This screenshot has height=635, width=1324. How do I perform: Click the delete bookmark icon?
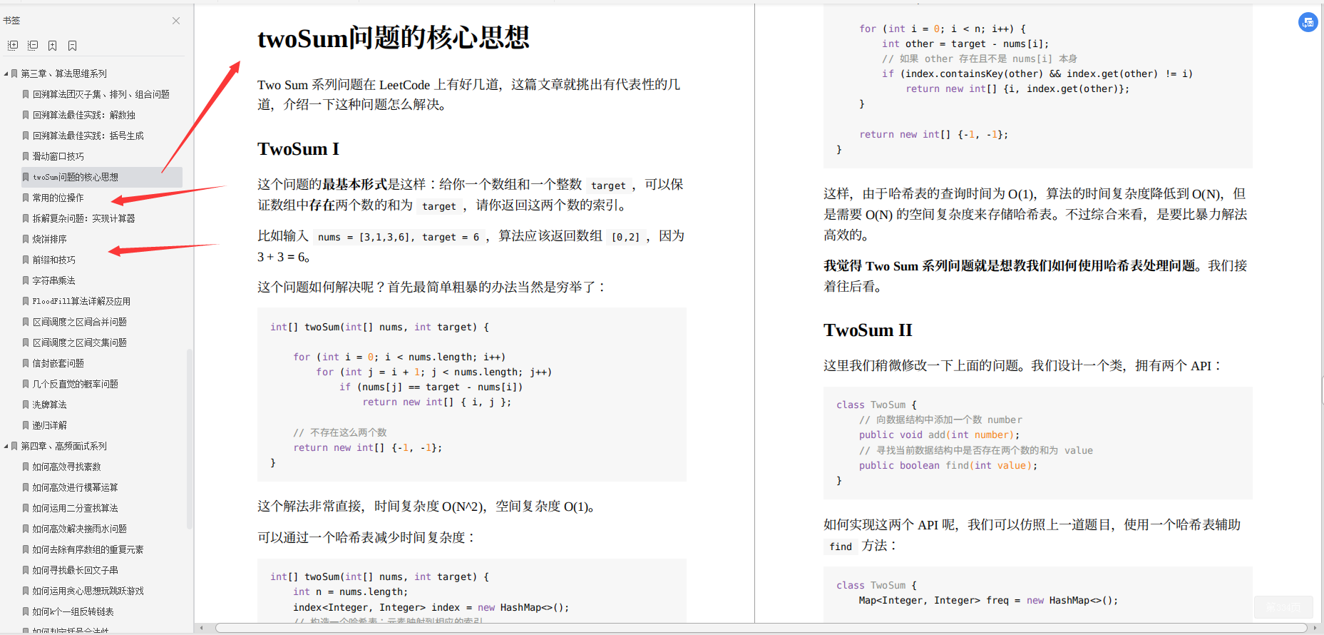pyautogui.click(x=72, y=46)
